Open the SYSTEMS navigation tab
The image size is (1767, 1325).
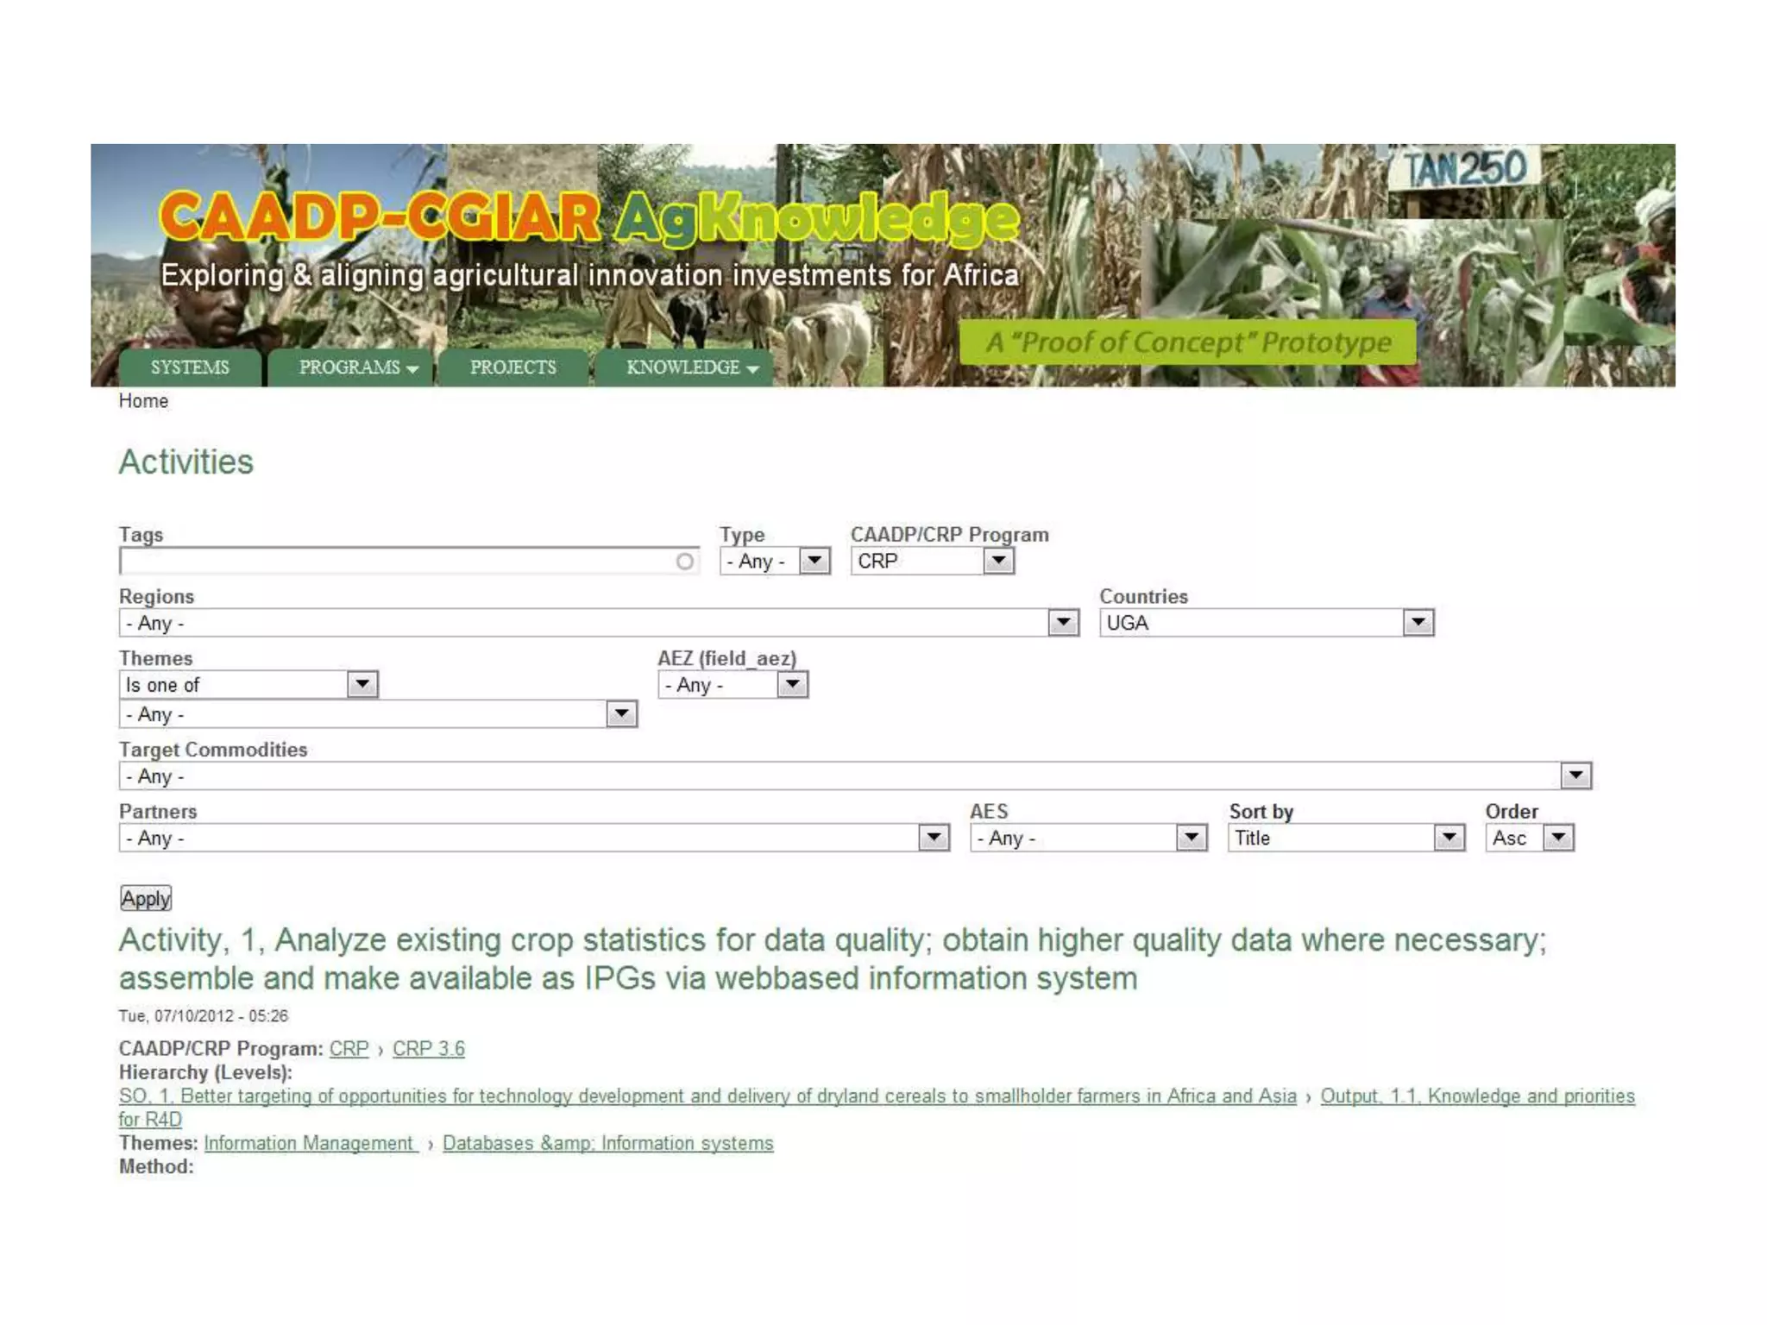coord(190,367)
